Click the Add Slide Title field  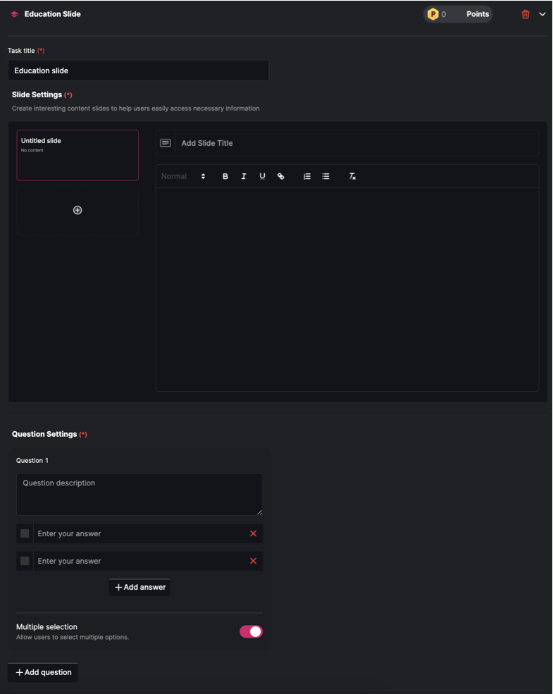pos(356,143)
